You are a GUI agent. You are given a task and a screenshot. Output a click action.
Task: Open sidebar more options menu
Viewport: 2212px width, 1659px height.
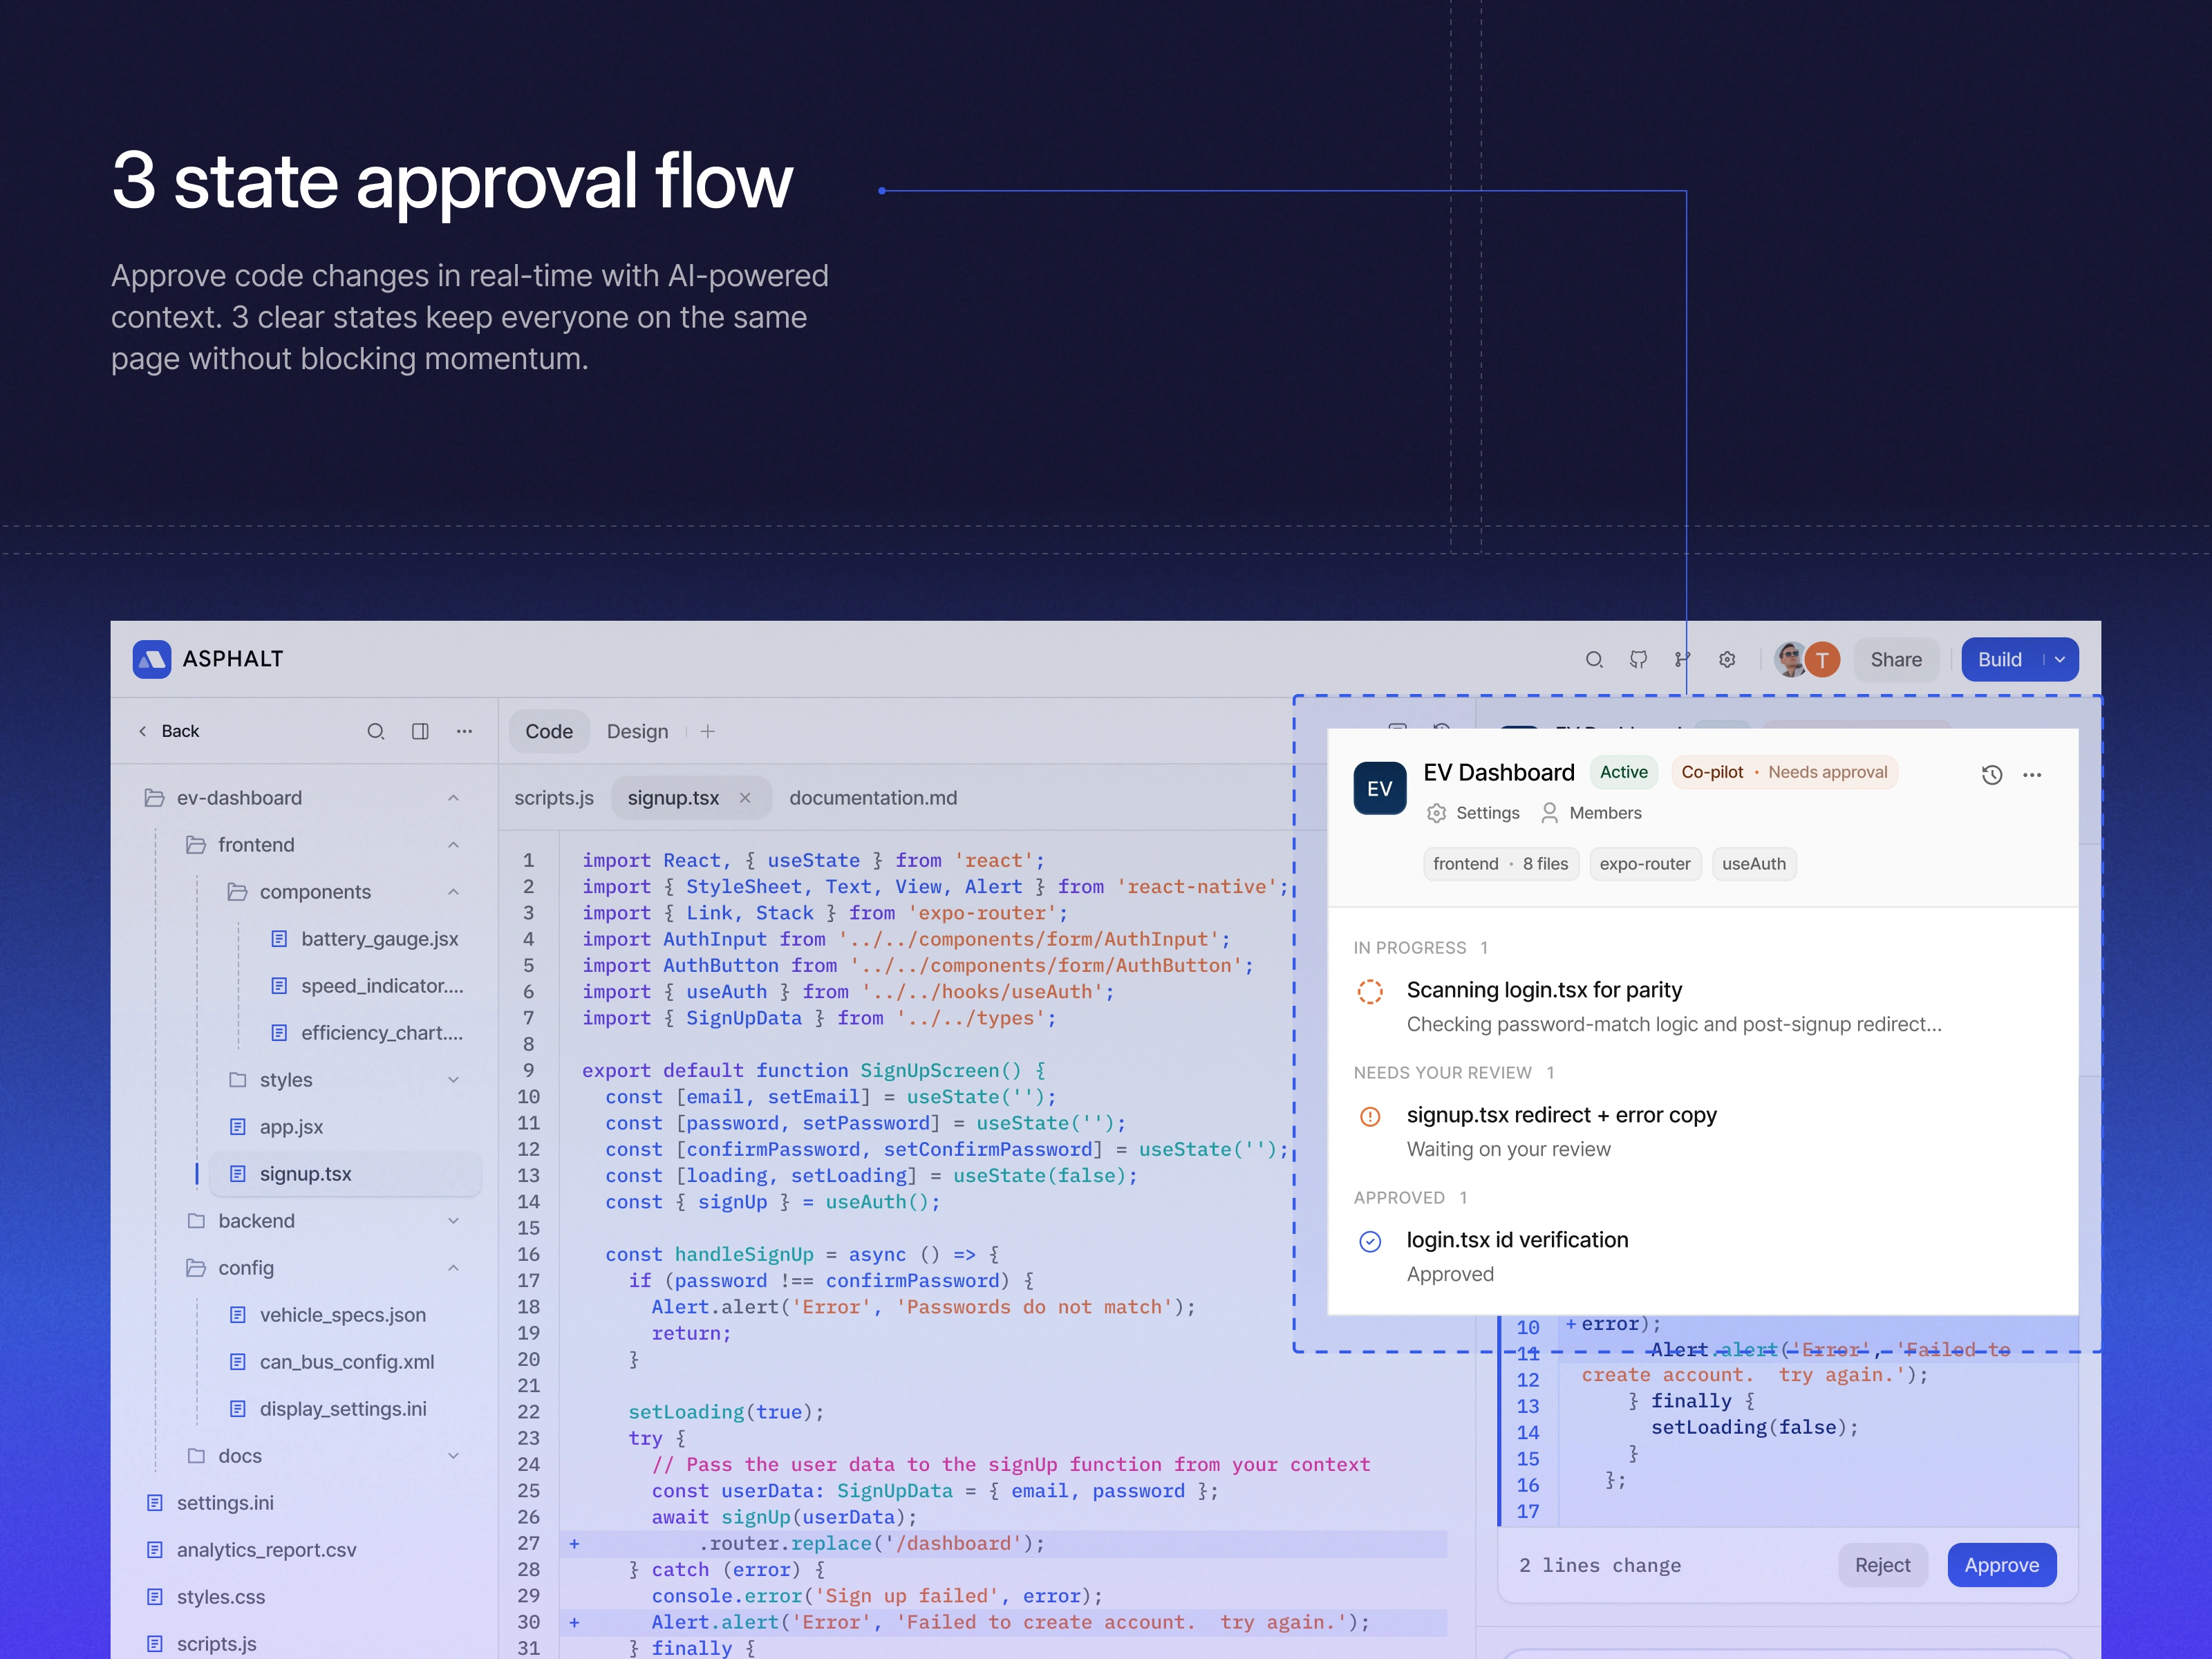pos(464,731)
